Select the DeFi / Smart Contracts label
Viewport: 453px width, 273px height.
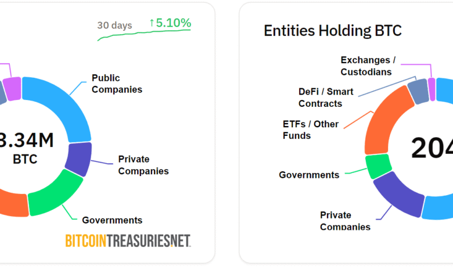[326, 98]
